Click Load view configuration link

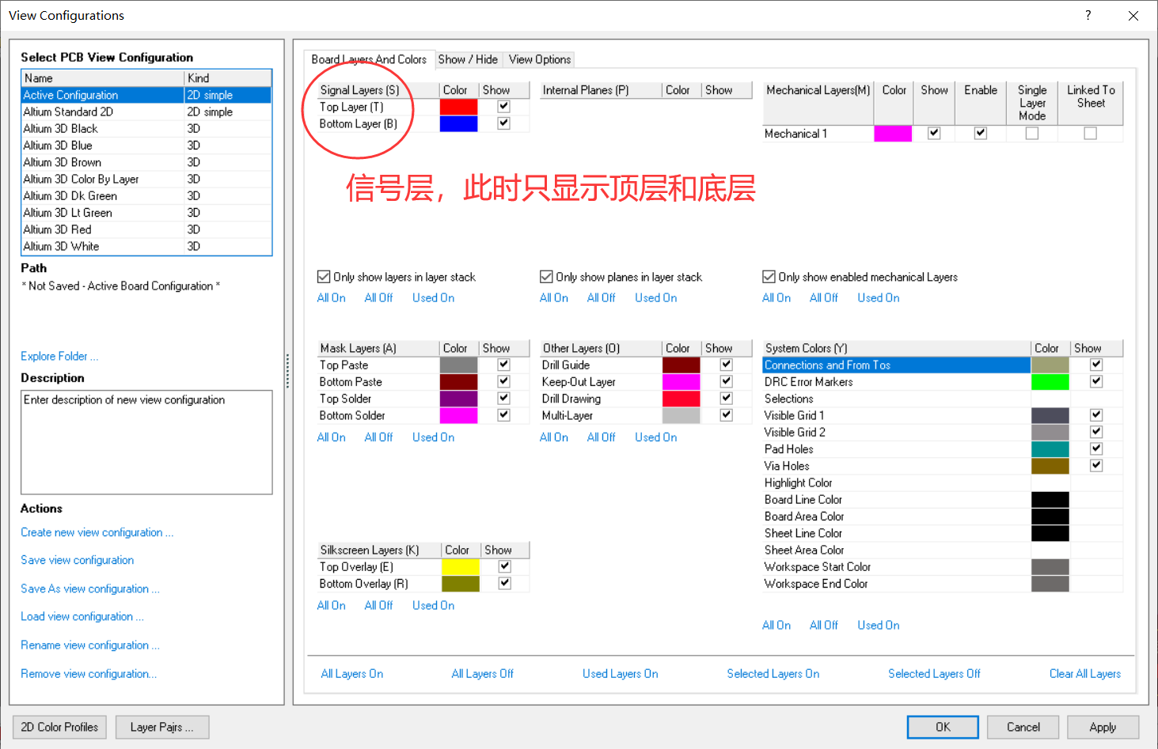tap(82, 616)
